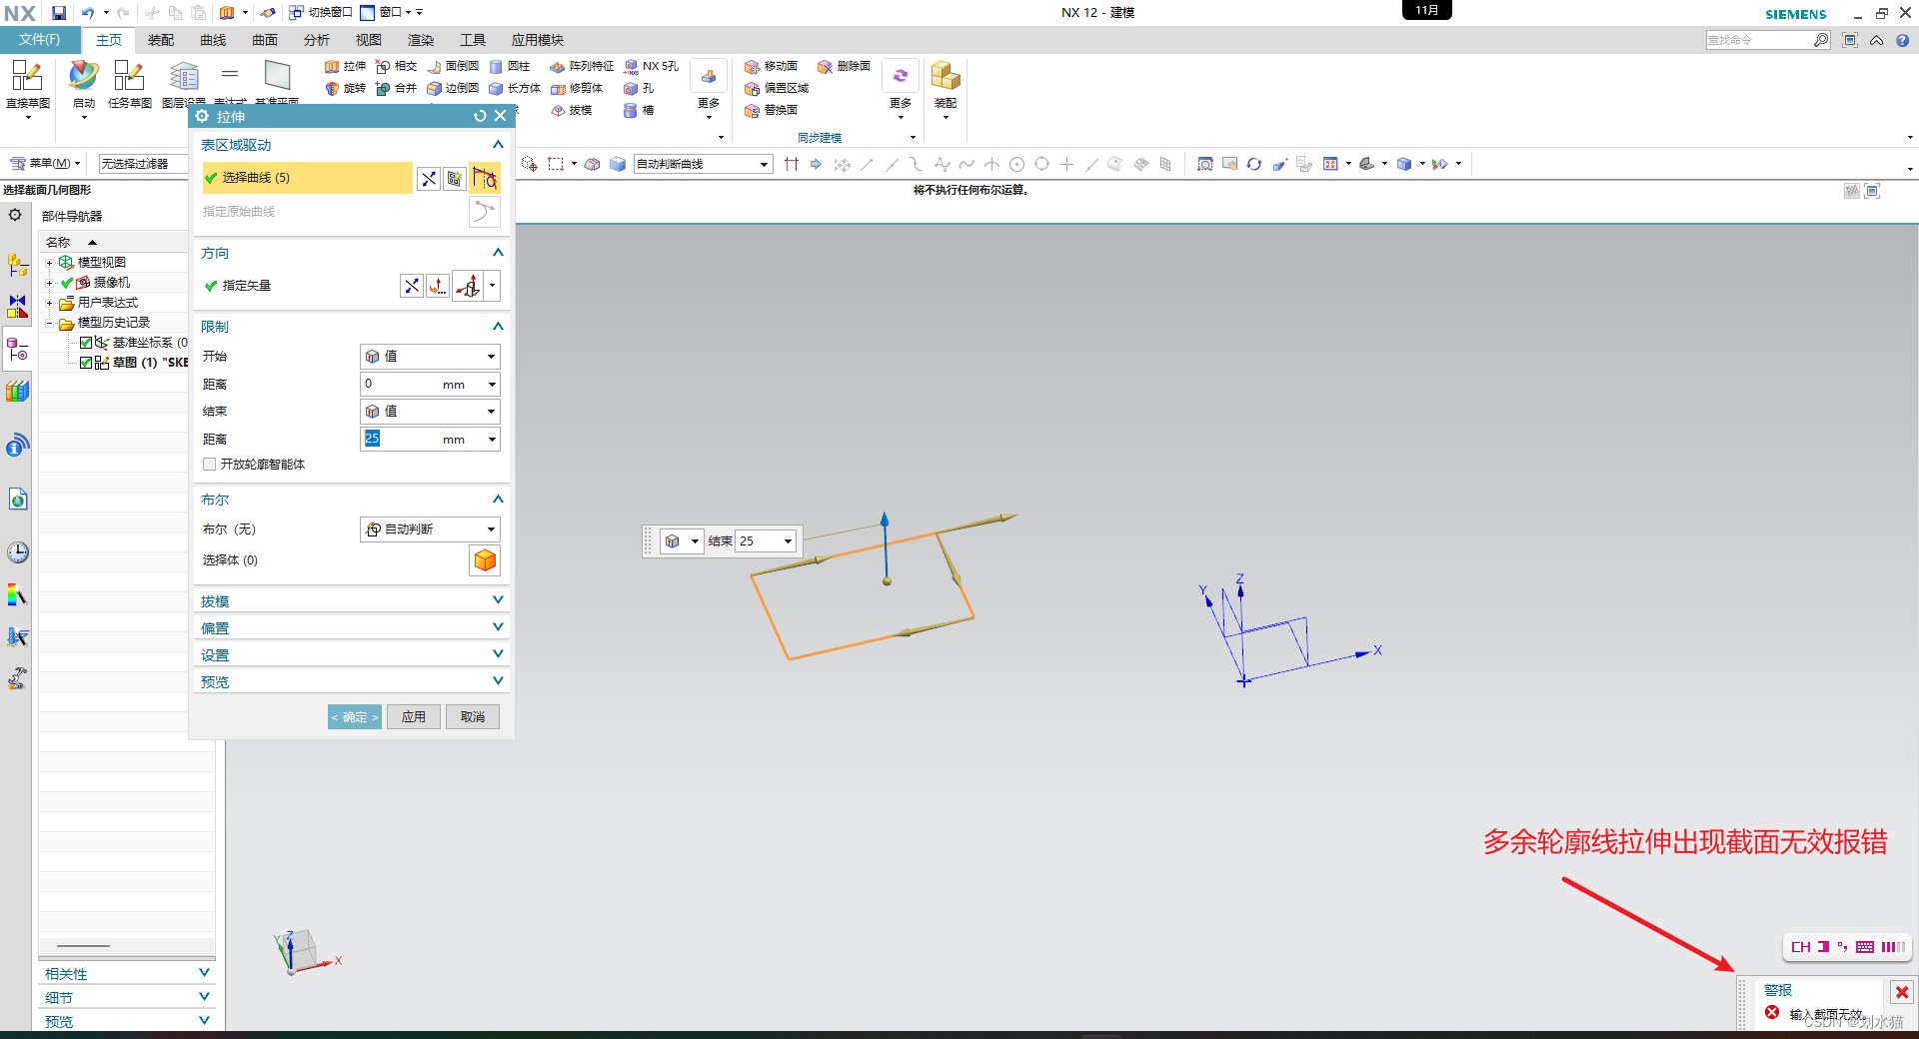Switch to the 曲线 ribbon tab
This screenshot has width=1919, height=1039.
(x=213, y=40)
